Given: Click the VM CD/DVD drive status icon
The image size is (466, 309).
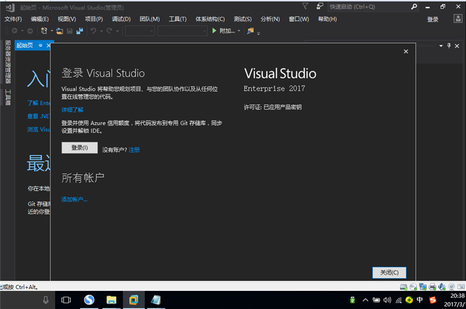Looking at the screenshot, I should [x=413, y=287].
